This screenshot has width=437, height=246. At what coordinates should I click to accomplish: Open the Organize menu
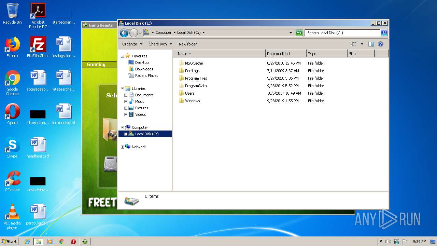click(x=132, y=44)
